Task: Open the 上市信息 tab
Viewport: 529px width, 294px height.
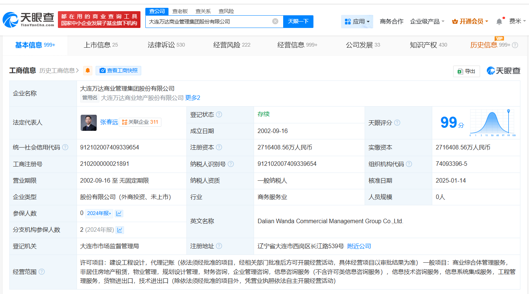Action: pos(100,45)
